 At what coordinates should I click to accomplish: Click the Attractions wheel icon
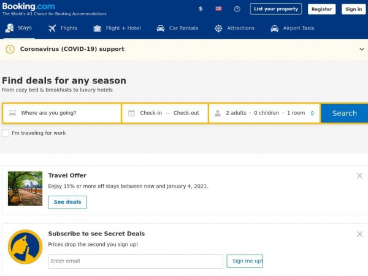(x=218, y=28)
